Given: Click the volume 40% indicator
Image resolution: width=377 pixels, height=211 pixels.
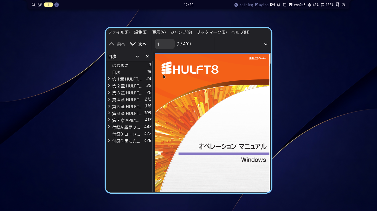Looking at the screenshot, I should [x=313, y=5].
